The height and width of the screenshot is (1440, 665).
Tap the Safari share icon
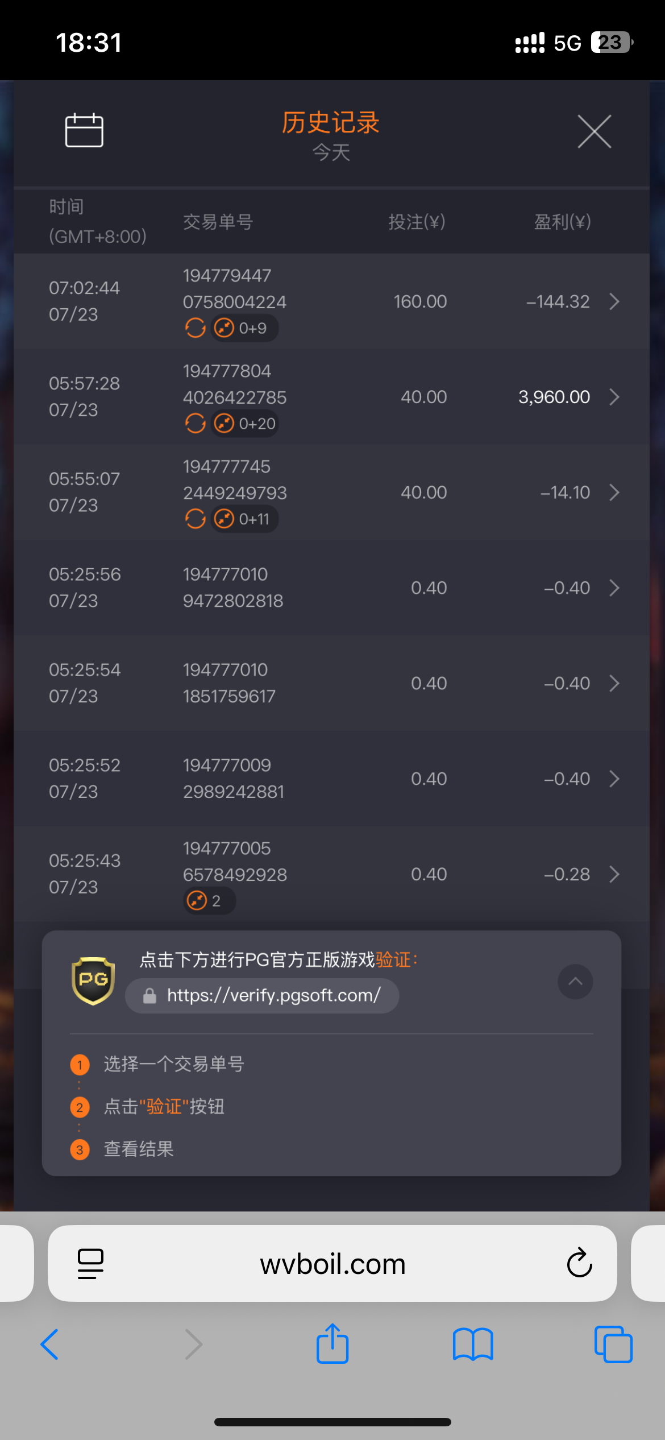click(x=332, y=1344)
